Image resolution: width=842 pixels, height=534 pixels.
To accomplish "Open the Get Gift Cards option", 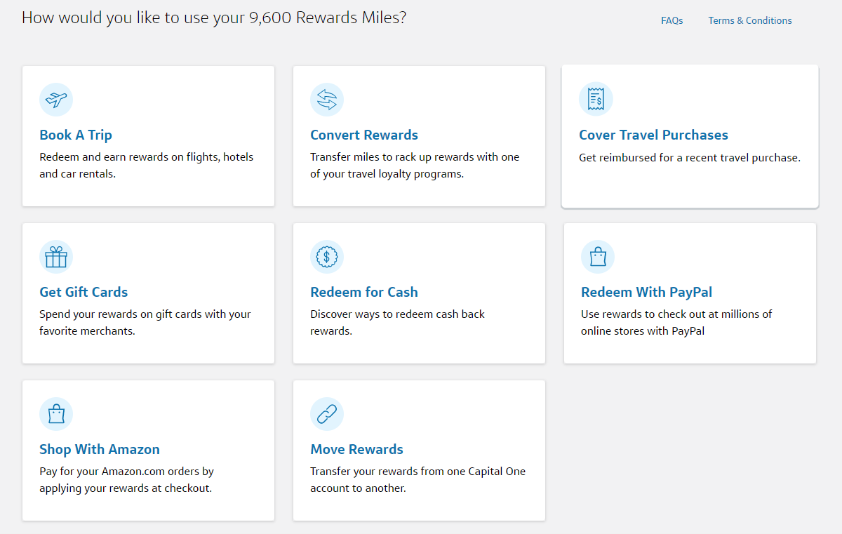I will [83, 292].
